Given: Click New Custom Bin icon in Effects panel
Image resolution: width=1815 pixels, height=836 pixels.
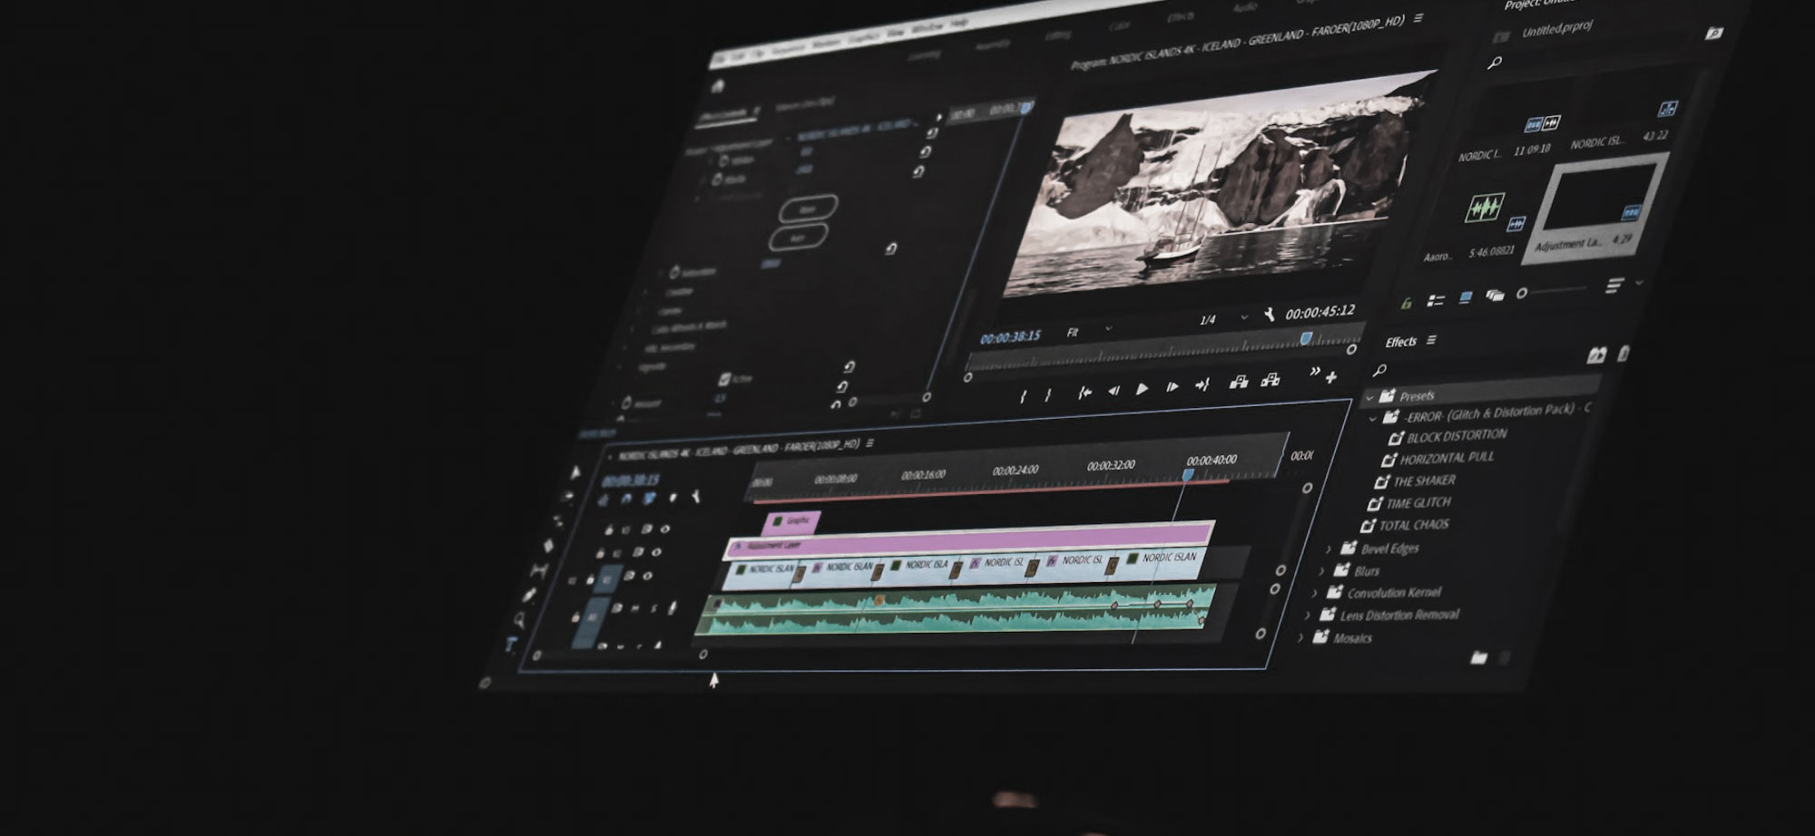Looking at the screenshot, I should [x=1479, y=657].
